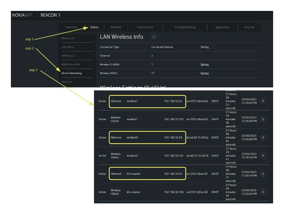The image size is (284, 214).
Task: Select the Wireless (5GHz) connection type
Action: (x=108, y=73)
